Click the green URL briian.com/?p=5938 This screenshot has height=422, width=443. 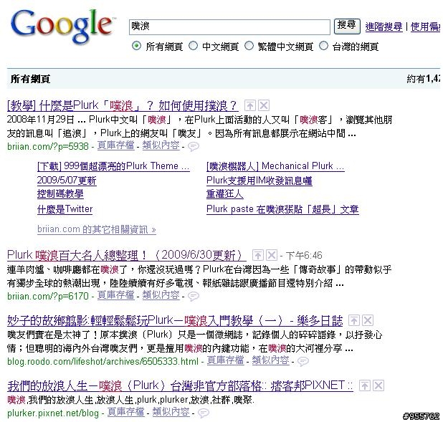pyautogui.click(x=48, y=146)
